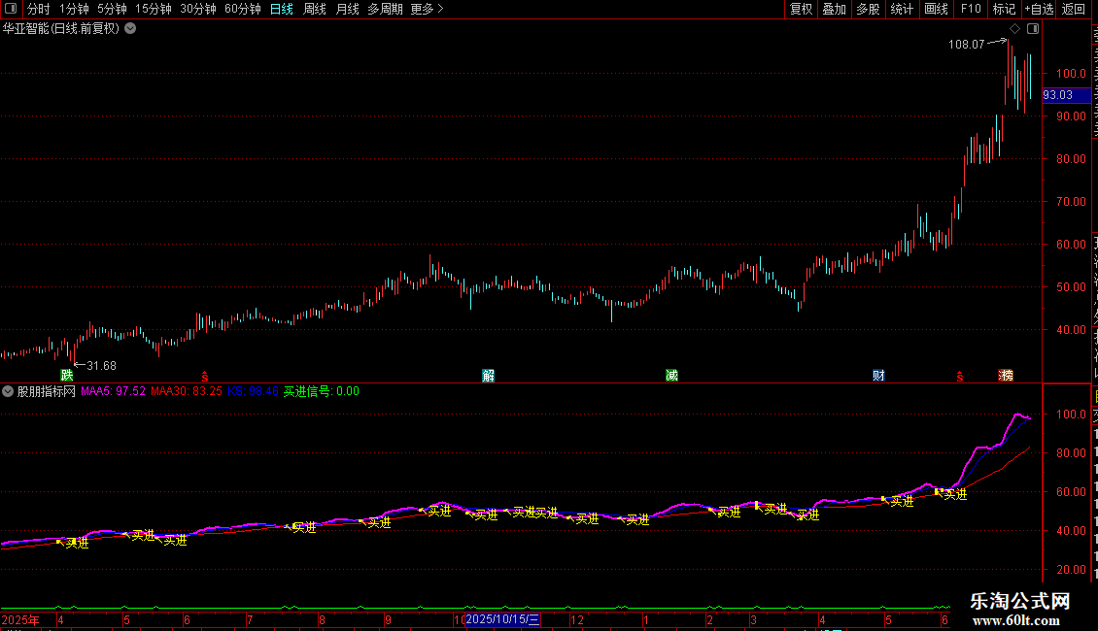This screenshot has height=631, width=1098.
Task: Click the MAA30: 83.25 indicator value
Action: [187, 392]
